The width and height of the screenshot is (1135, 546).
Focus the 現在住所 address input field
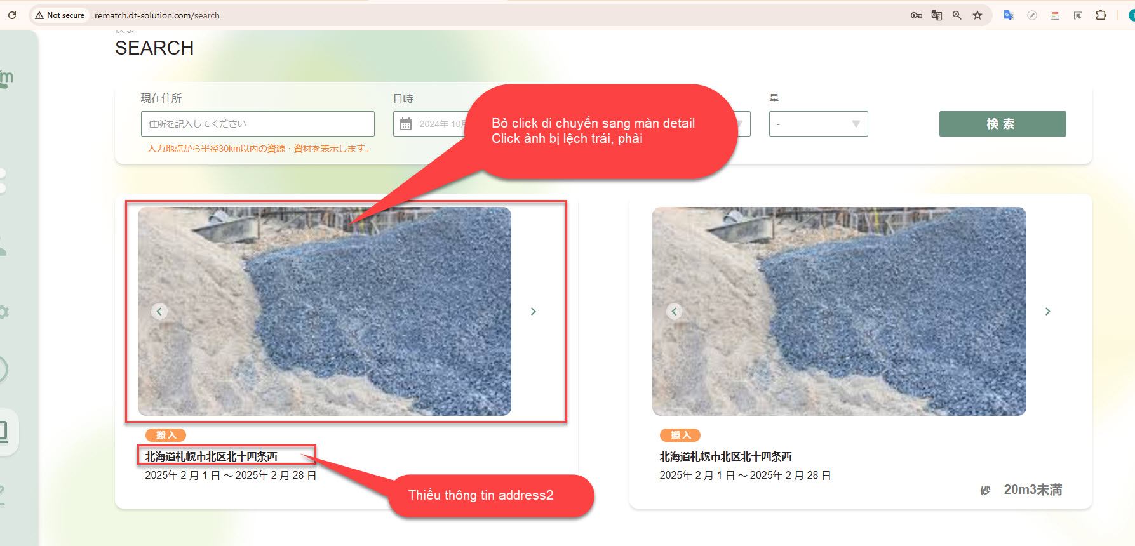[x=257, y=124]
